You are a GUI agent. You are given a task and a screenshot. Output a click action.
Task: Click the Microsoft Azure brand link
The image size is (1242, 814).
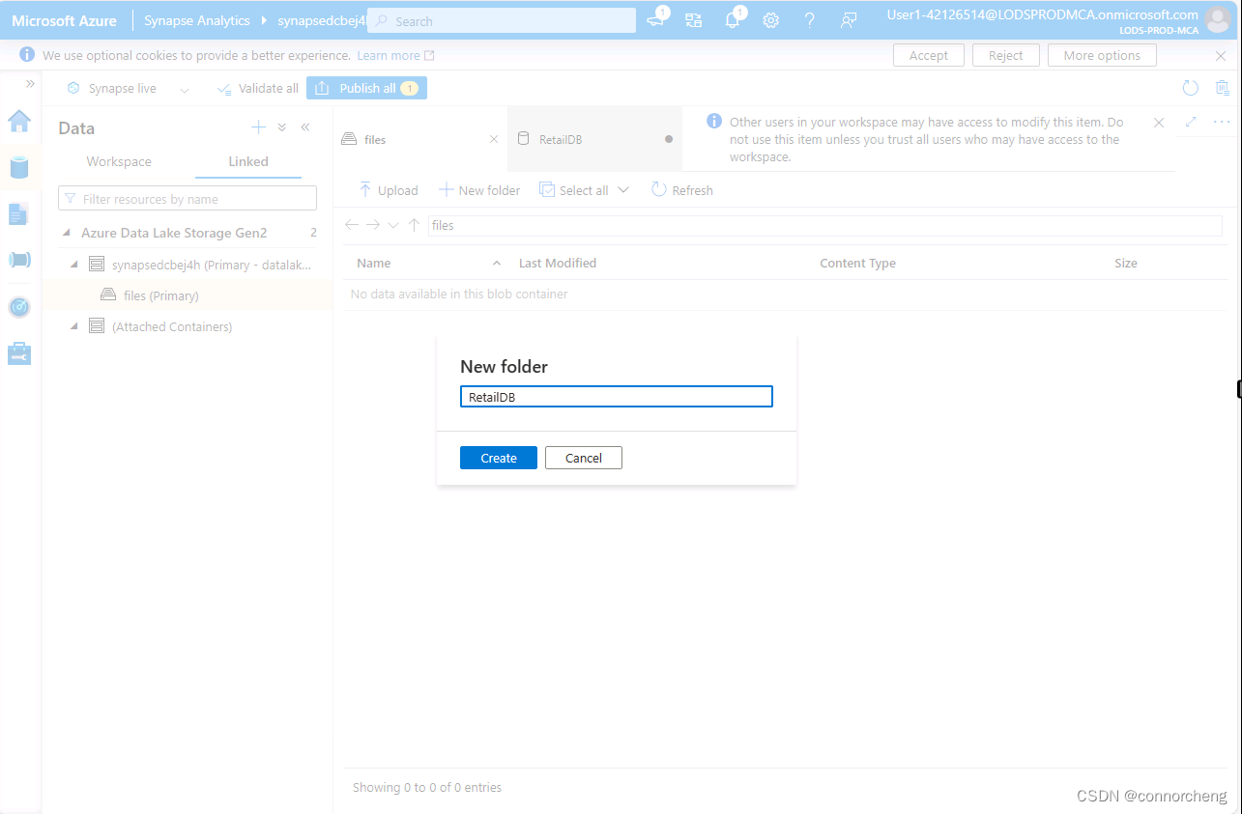pos(64,20)
